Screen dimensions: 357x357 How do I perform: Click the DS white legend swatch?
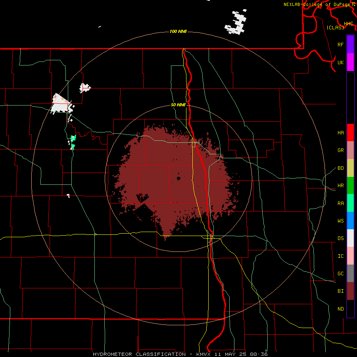(x=350, y=238)
